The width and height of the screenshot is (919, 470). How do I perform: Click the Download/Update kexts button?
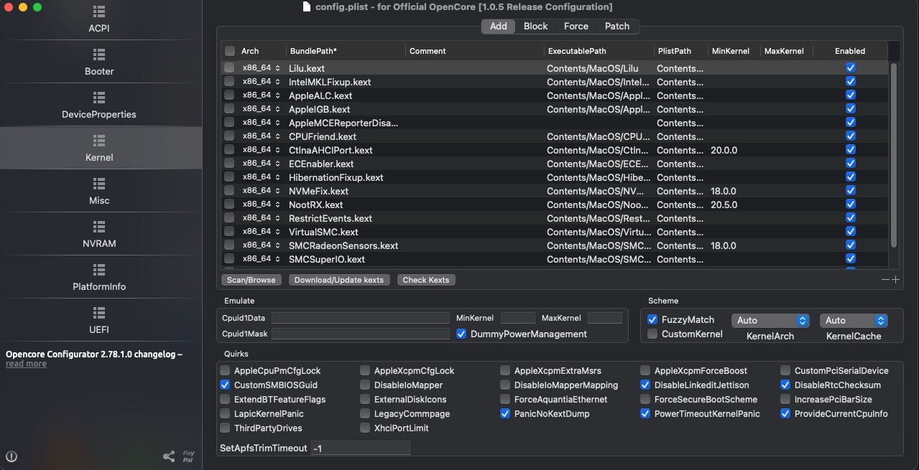pos(339,280)
